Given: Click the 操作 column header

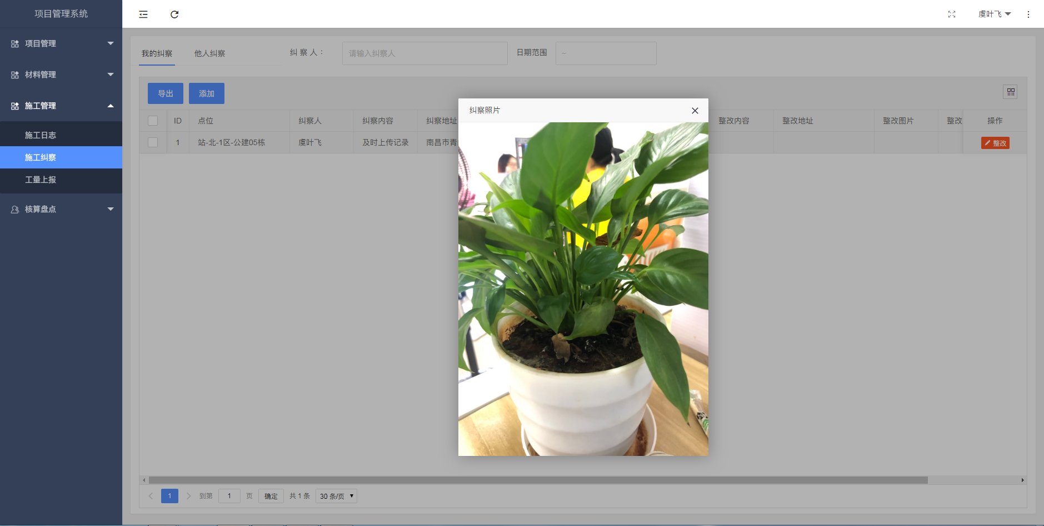Looking at the screenshot, I should click(x=995, y=121).
